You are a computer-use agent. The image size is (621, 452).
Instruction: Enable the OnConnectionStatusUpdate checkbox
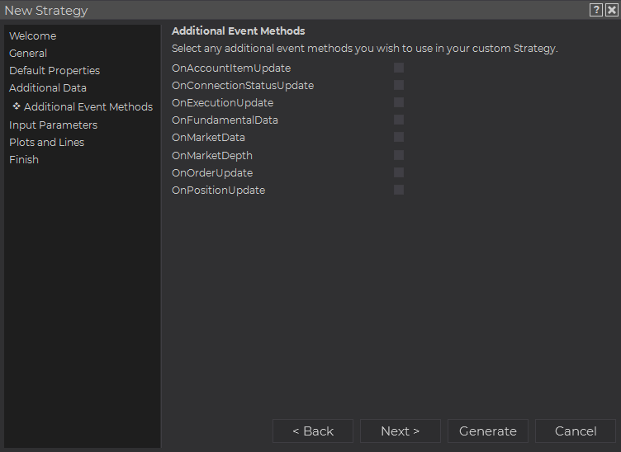[x=399, y=85]
